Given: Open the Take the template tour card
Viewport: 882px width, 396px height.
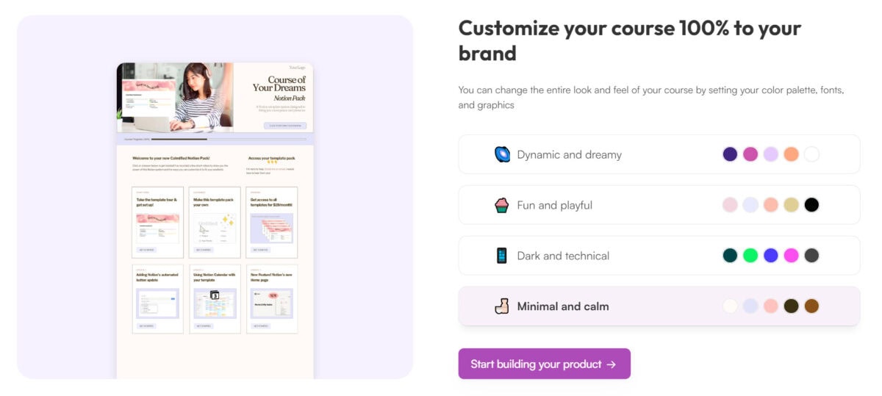Looking at the screenshot, I should tap(158, 223).
